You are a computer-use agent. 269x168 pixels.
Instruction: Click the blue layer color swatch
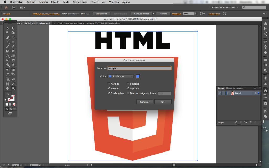[138, 76]
